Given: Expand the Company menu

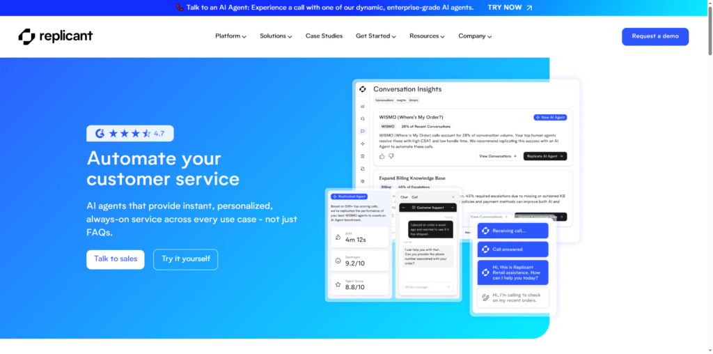Looking at the screenshot, I should click(475, 36).
